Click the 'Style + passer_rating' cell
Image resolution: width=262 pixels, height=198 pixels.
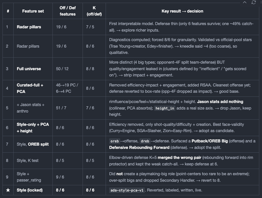[x=29, y=177]
